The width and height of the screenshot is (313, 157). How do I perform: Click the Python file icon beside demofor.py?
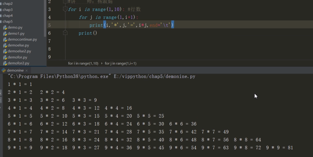coord(5,57)
